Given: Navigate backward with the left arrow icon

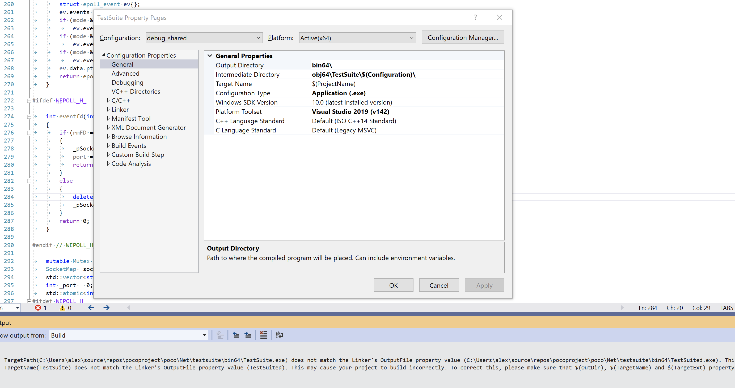Looking at the screenshot, I should pyautogui.click(x=91, y=308).
